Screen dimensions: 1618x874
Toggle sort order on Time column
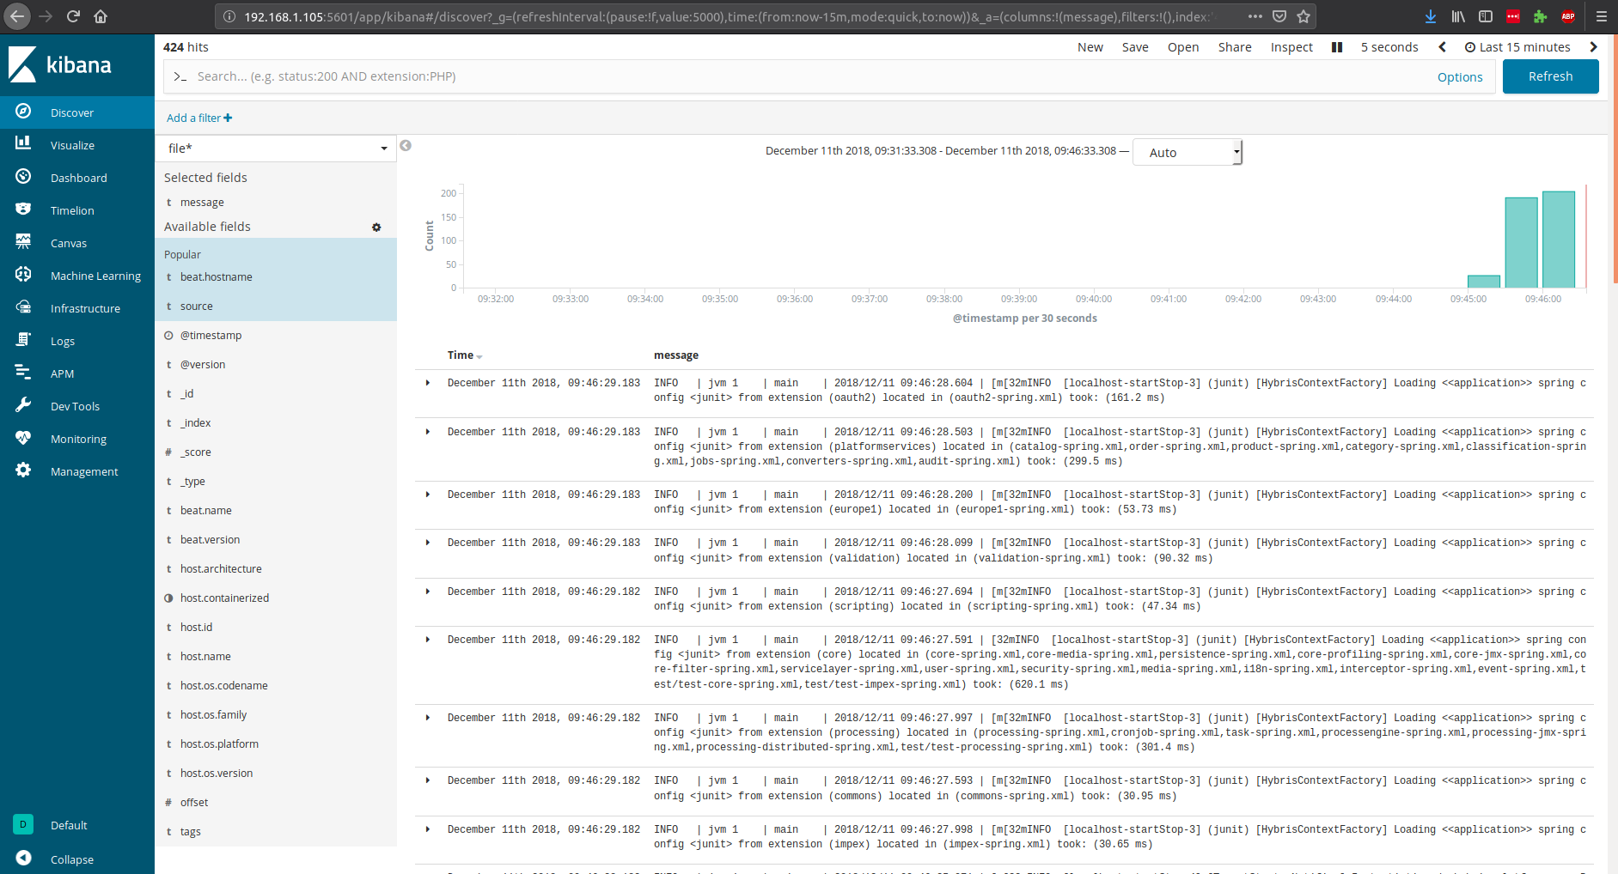pyautogui.click(x=479, y=356)
